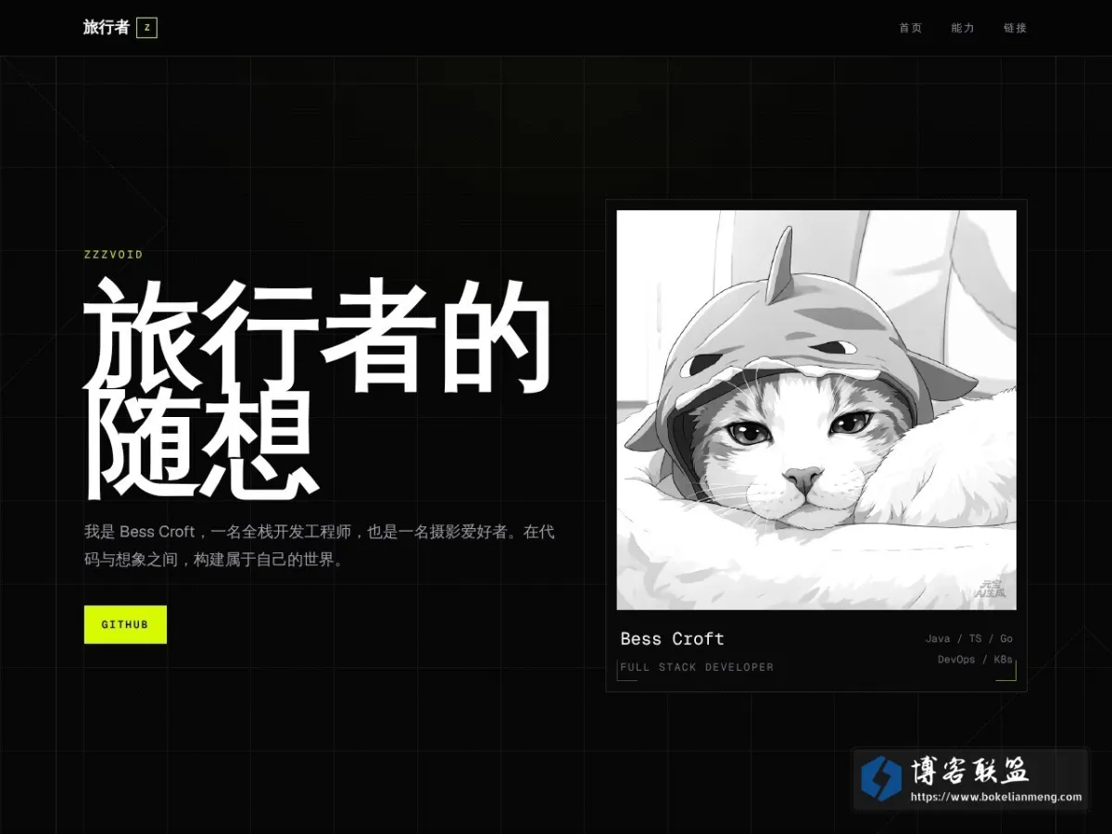Select the Bess Croft name on the card
This screenshot has width=1112, height=834.
click(672, 638)
